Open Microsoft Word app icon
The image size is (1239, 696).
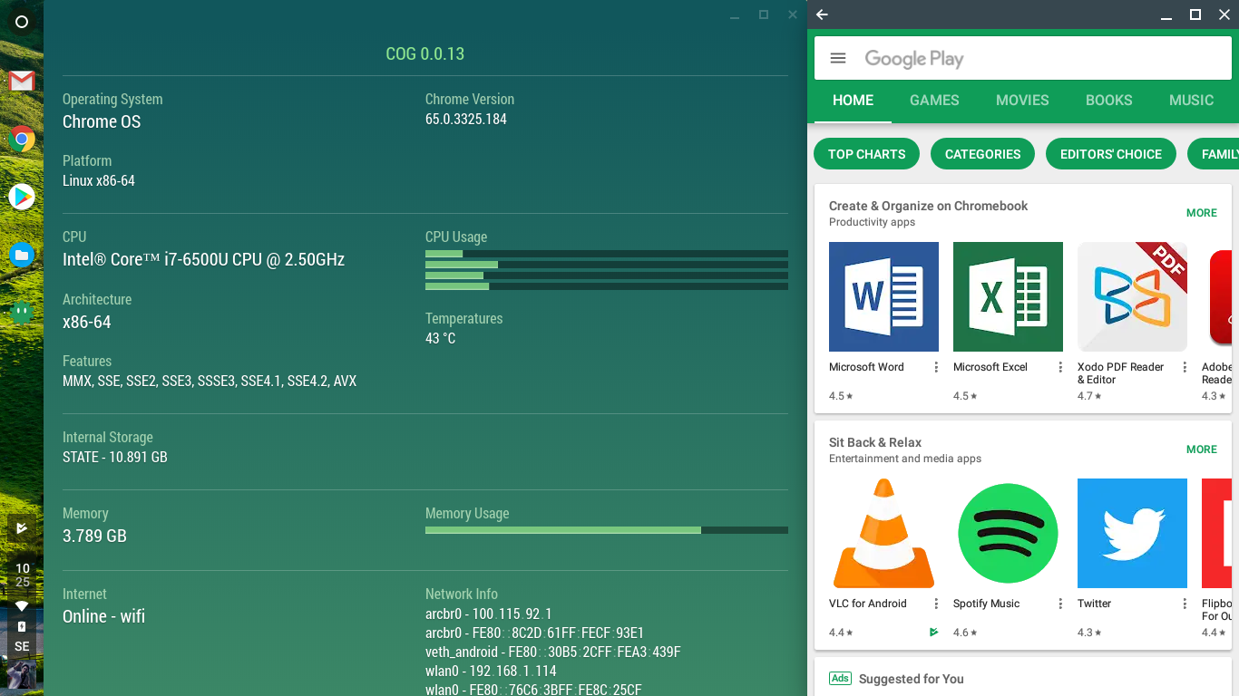coord(883,296)
